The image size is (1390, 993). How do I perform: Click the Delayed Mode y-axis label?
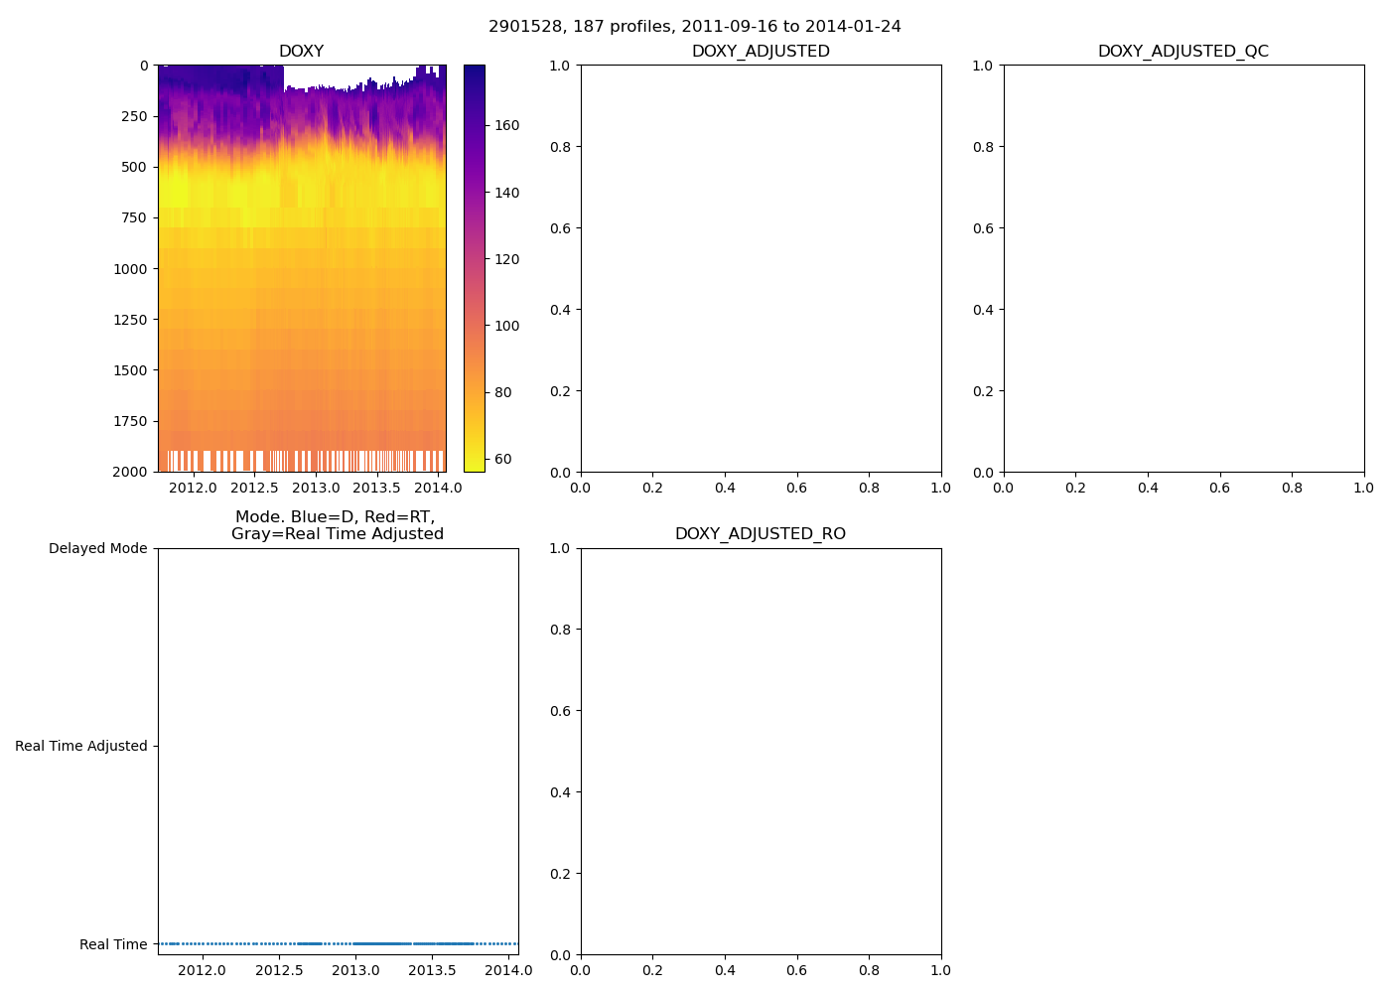(97, 549)
